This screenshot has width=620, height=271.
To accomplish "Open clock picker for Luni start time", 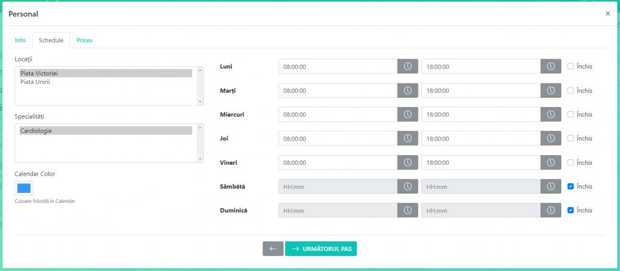I will pos(407,66).
